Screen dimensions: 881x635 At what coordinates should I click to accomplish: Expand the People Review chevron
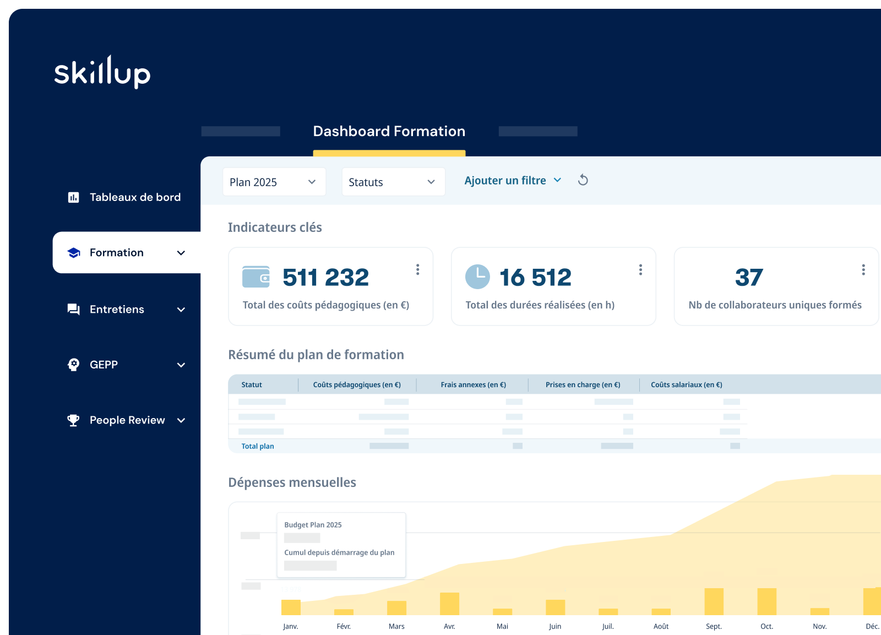point(181,420)
